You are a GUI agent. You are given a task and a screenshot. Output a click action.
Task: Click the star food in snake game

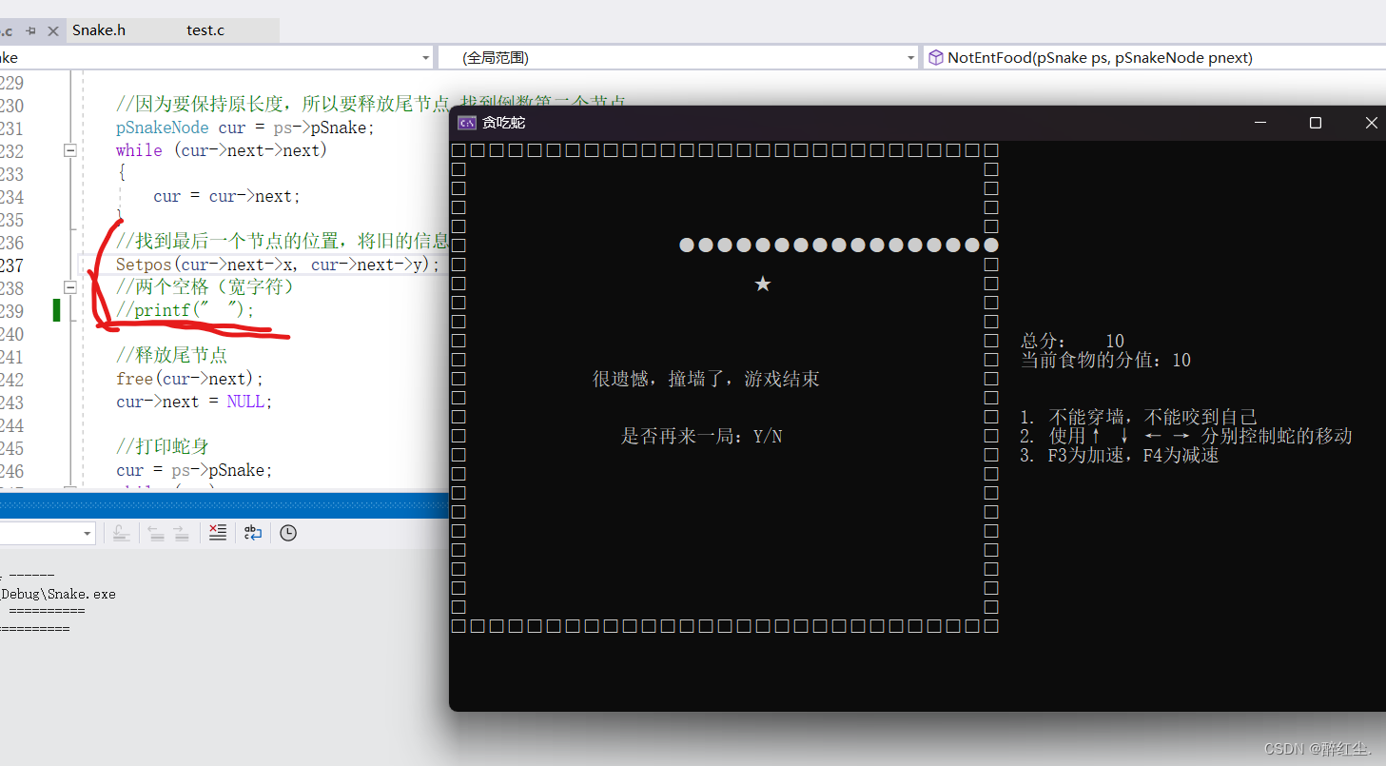click(762, 284)
